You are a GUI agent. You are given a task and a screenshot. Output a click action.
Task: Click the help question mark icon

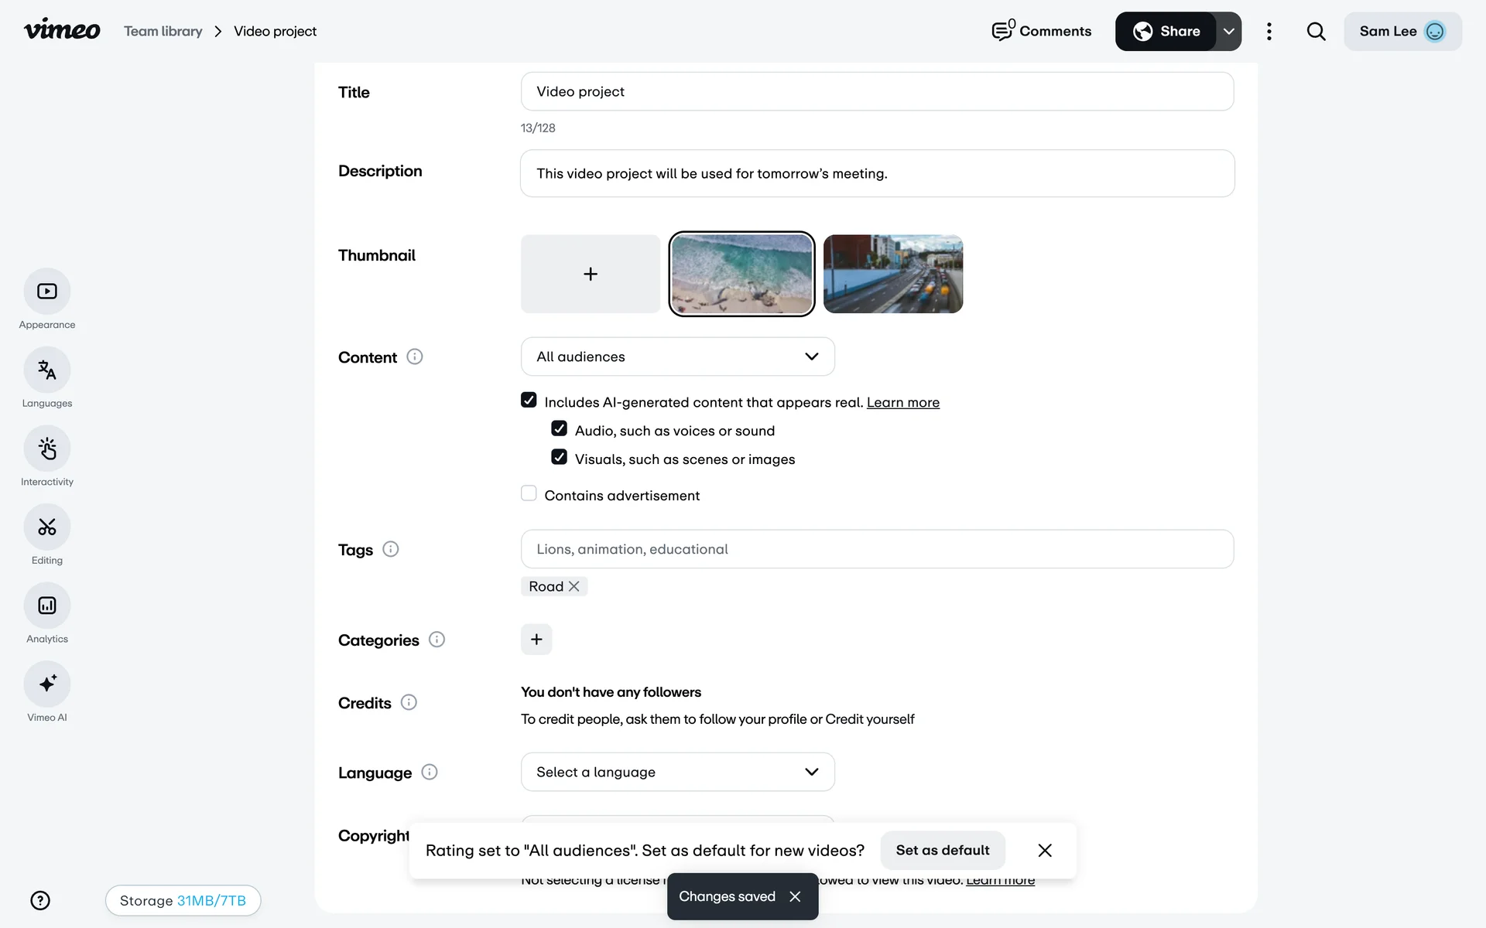(40, 900)
